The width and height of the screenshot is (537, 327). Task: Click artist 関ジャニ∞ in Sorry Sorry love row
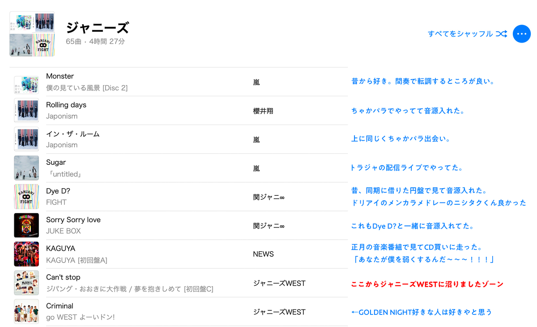point(268,226)
